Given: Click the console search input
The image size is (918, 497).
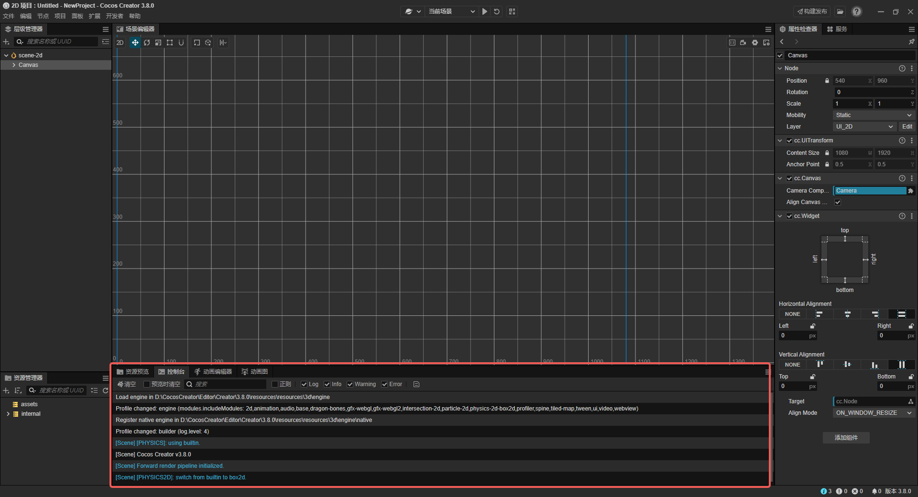Looking at the screenshot, I should pos(225,384).
